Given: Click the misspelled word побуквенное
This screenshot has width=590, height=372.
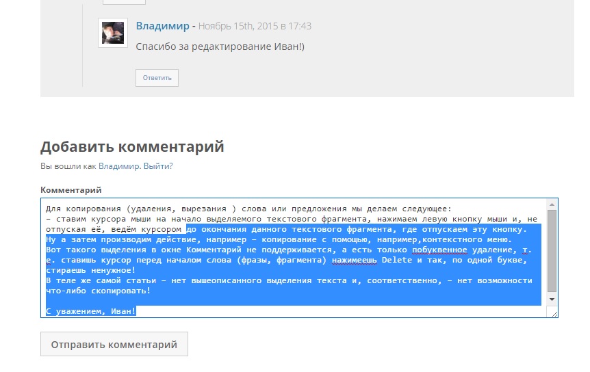Looking at the screenshot, I should [439, 250].
